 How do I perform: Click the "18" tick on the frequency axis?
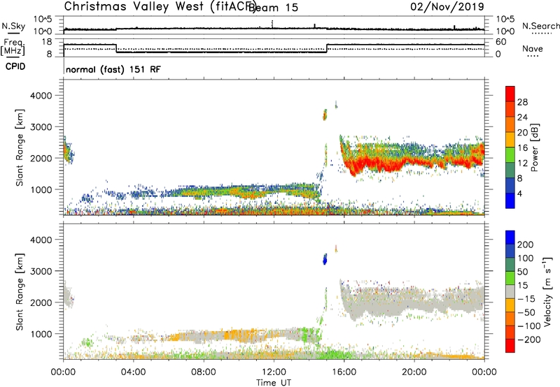[47, 42]
